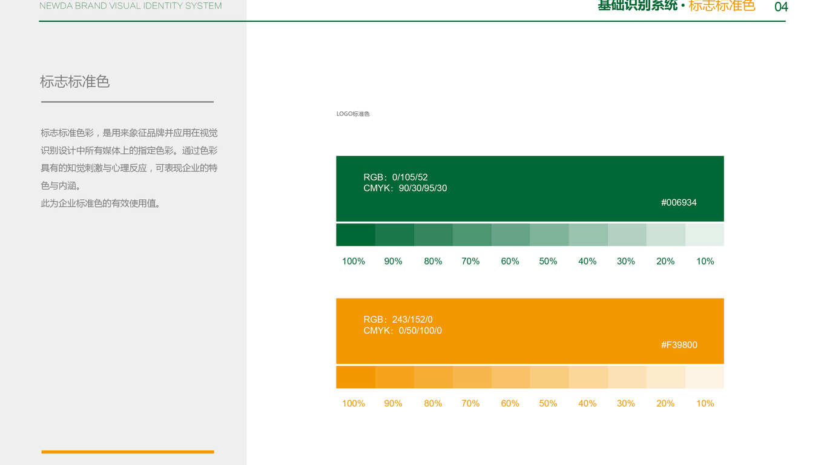Viewport: 827px width, 465px height.
Task: Pick the 100% green tint swatch
Action: pyautogui.click(x=355, y=235)
